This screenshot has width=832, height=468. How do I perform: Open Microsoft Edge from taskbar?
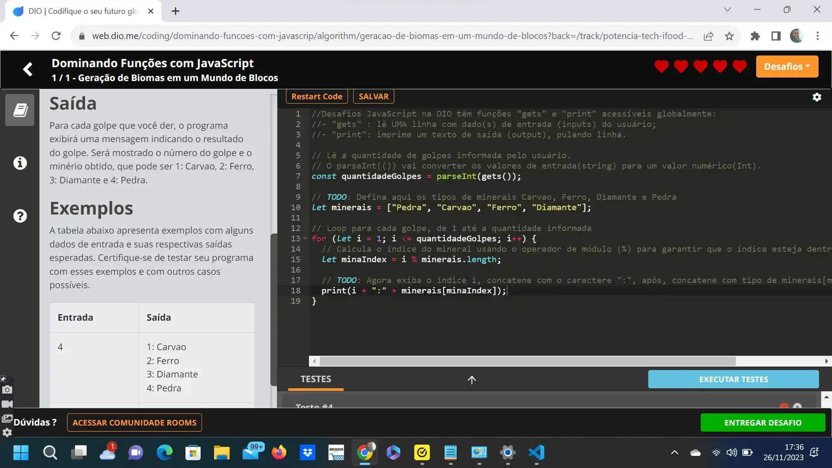coord(165,453)
